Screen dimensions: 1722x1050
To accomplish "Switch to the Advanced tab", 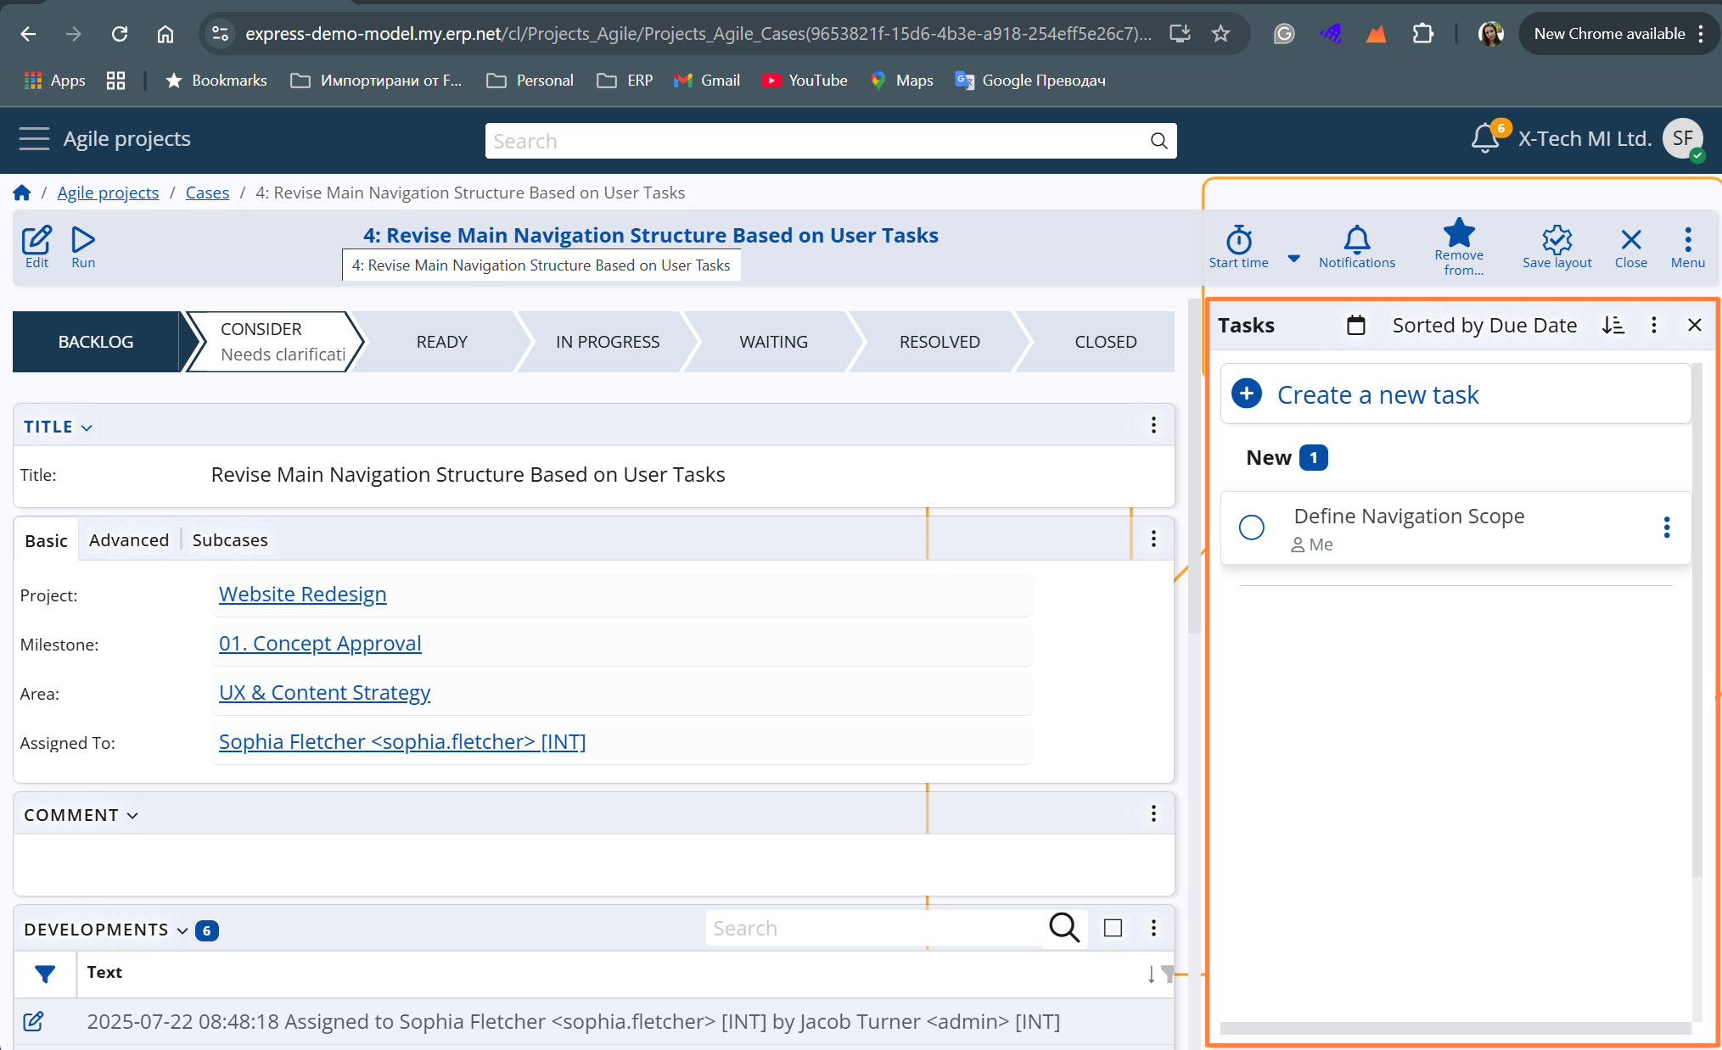I will pyautogui.click(x=129, y=540).
